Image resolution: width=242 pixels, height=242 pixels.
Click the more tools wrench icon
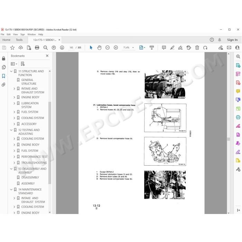pos(238,169)
